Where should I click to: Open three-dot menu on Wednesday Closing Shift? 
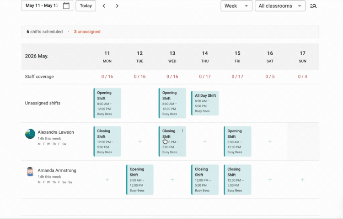pyautogui.click(x=182, y=130)
